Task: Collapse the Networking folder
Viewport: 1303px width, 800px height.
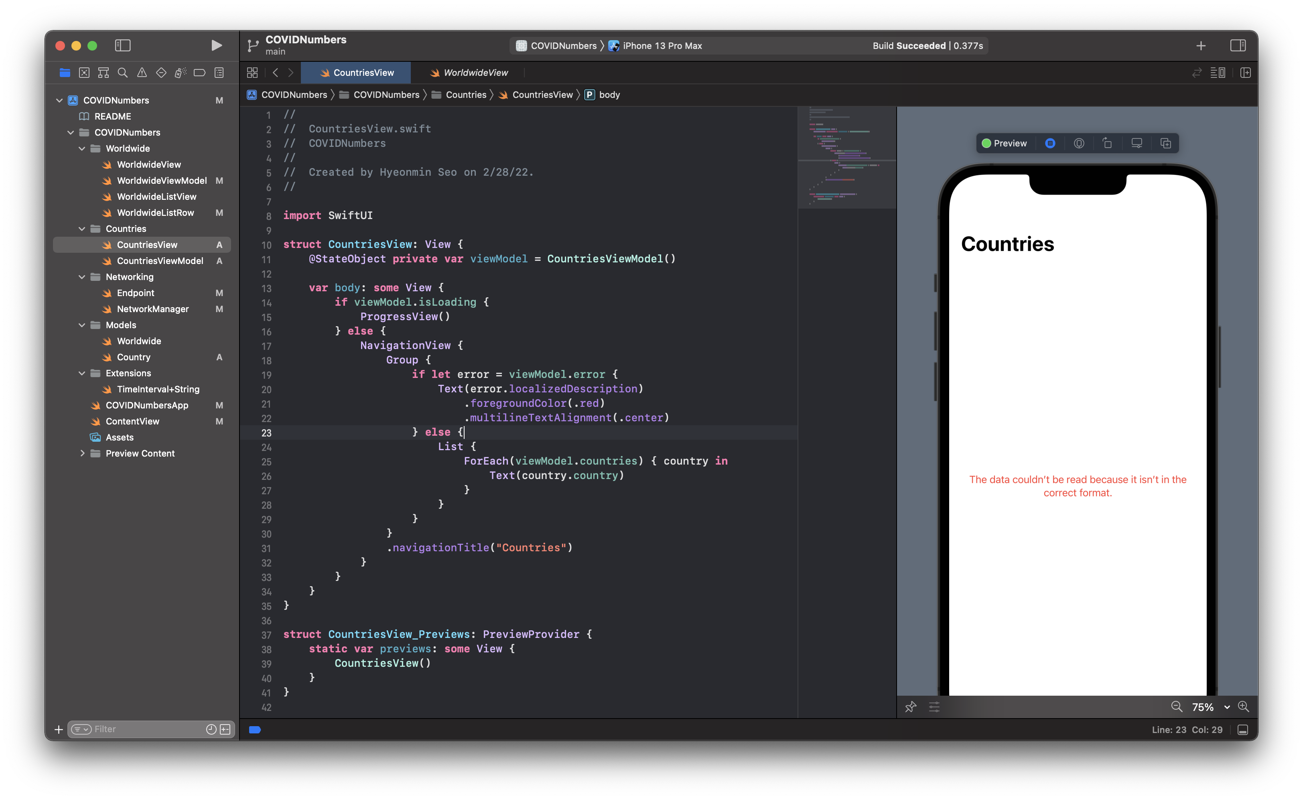Action: pyautogui.click(x=82, y=277)
